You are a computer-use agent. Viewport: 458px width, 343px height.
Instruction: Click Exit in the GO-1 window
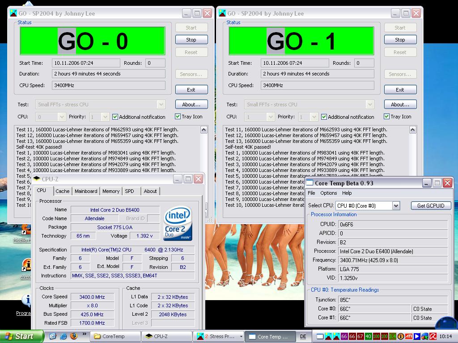click(x=400, y=89)
